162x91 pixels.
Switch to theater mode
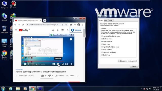pos(66,64)
